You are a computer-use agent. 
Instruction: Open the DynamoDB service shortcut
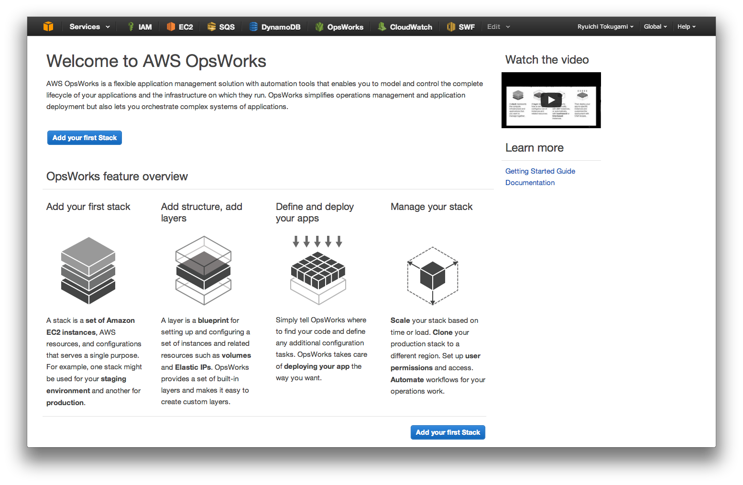pos(275,26)
